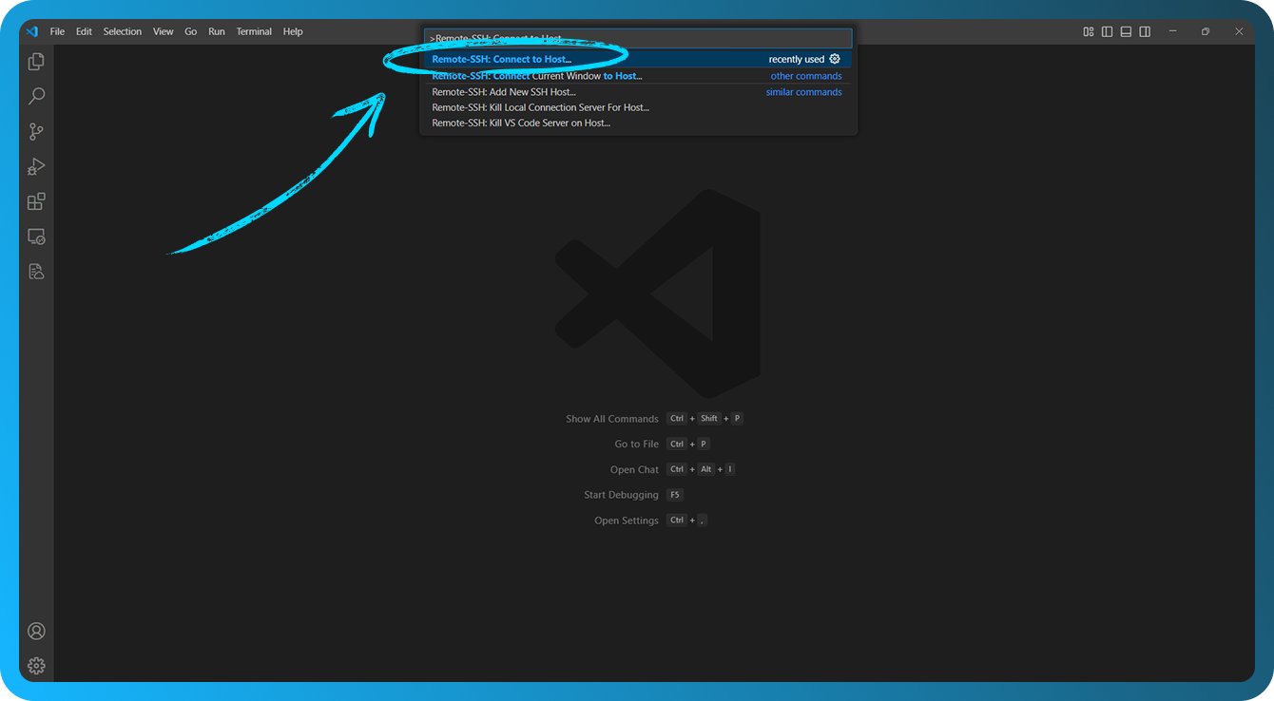This screenshot has width=1274, height=701.
Task: Open the Explorer view
Action: pos(36,61)
